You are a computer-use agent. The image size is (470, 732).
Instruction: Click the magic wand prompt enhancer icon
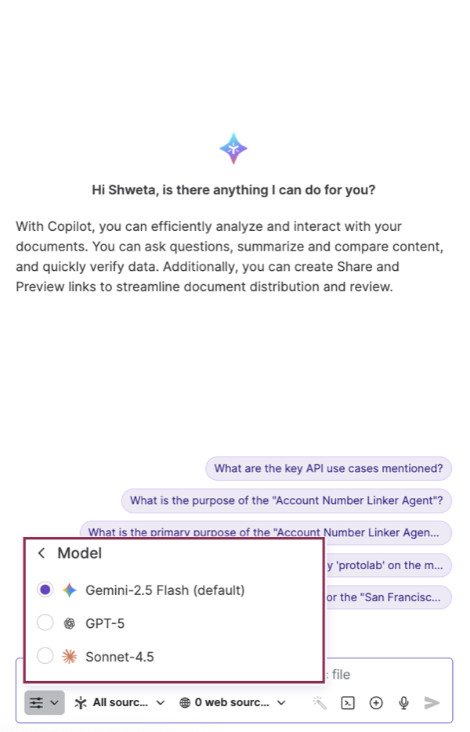click(x=320, y=702)
